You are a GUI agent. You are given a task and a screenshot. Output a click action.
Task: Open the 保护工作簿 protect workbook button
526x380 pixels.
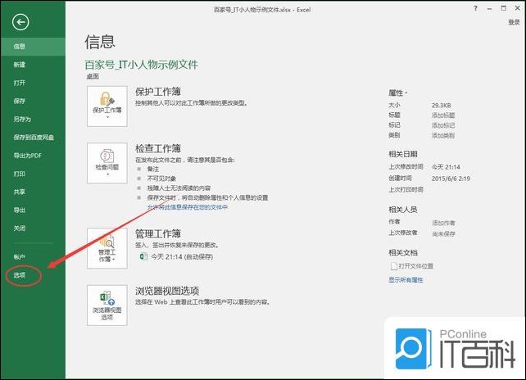click(x=107, y=106)
